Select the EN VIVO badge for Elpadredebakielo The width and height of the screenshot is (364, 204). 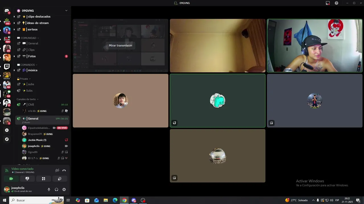62,128
